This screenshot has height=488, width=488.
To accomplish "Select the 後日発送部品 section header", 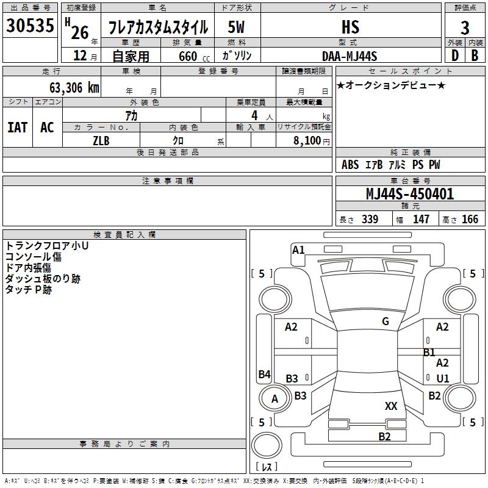I will click(167, 152).
